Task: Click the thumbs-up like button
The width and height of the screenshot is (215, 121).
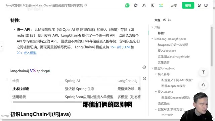Action: [x=203, y=85]
